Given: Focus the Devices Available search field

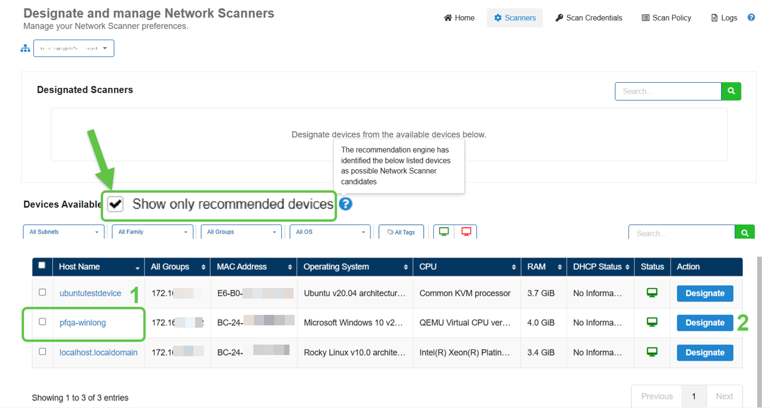Looking at the screenshot, I should 681,232.
